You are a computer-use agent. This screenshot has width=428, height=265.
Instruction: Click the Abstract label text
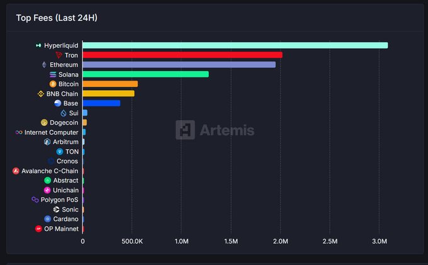66,181
